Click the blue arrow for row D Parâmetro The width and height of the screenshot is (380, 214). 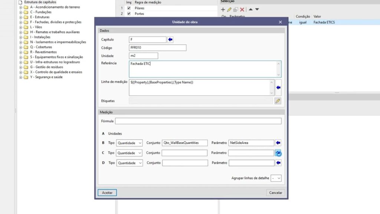278,163
